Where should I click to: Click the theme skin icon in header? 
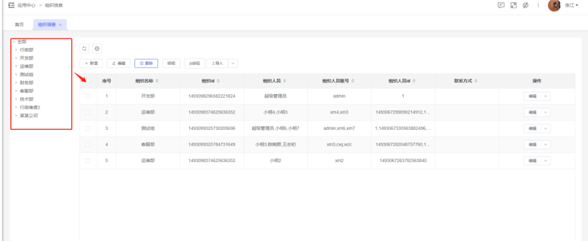(x=525, y=5)
